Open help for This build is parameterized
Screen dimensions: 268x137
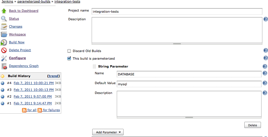(266, 58)
